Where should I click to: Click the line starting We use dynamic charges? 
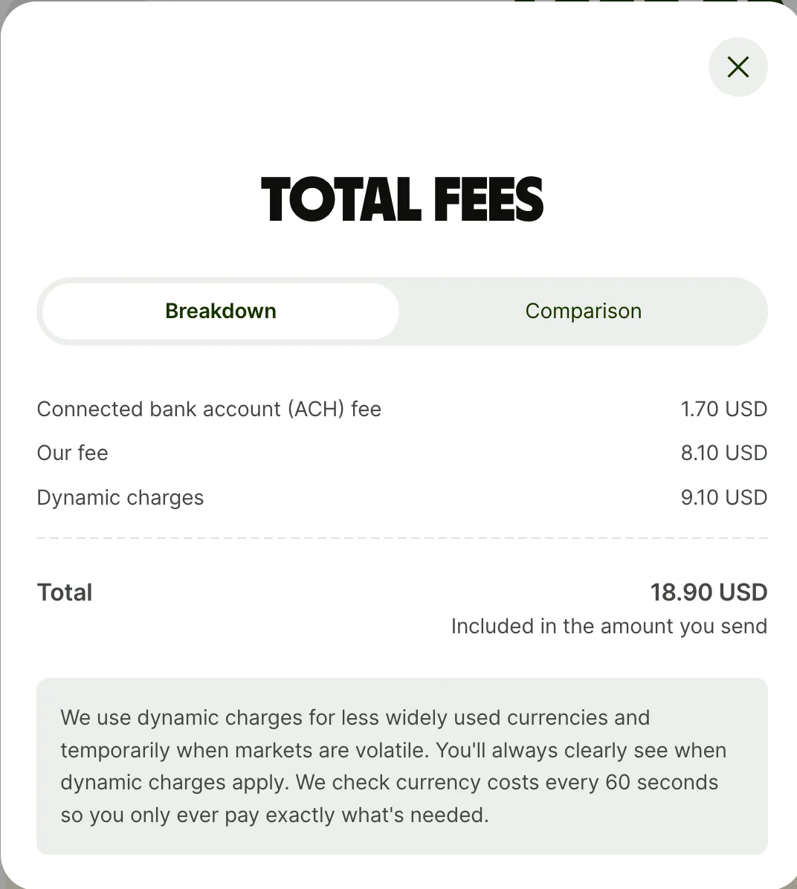pos(355,717)
